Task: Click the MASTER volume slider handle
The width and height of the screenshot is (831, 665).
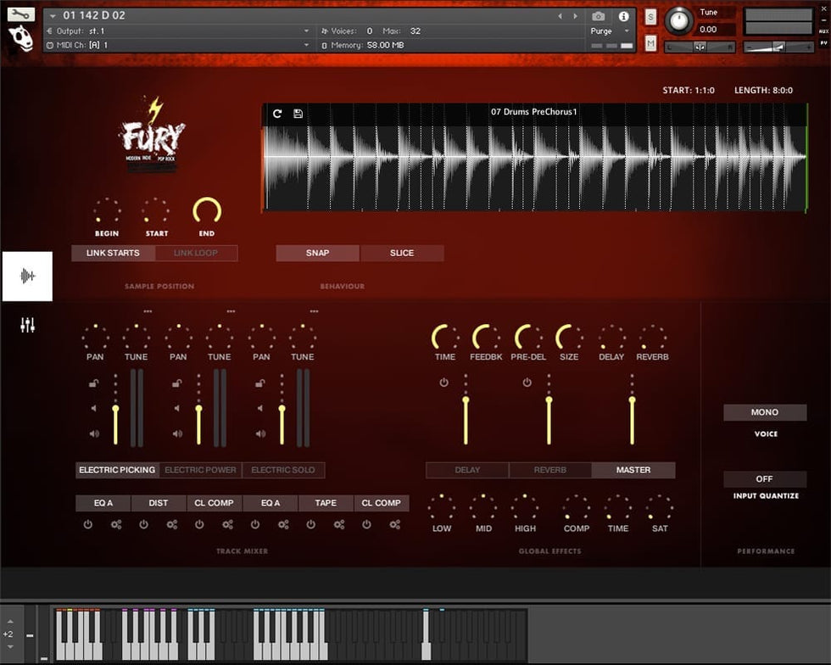Action: click(632, 399)
